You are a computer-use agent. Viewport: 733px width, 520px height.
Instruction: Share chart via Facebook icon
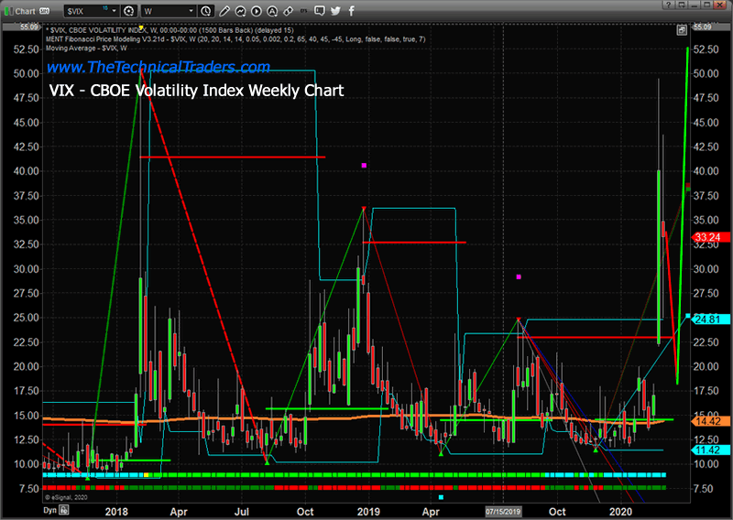coord(352,11)
